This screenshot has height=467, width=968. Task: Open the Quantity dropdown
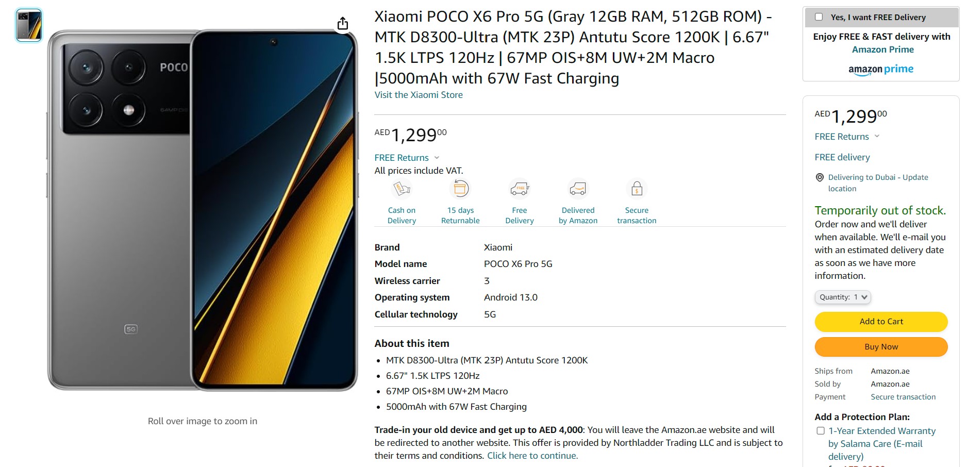click(843, 297)
